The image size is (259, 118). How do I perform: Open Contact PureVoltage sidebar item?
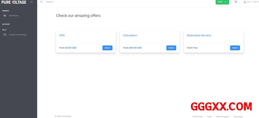(x=18, y=35)
